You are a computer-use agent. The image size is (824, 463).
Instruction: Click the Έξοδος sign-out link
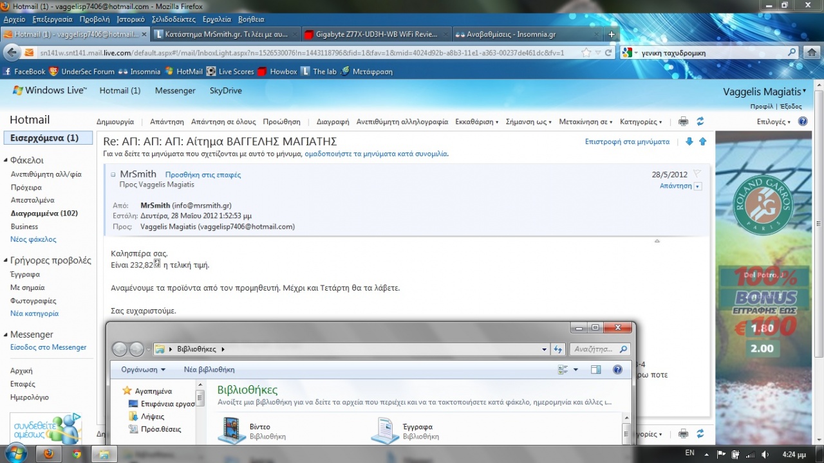click(792, 107)
